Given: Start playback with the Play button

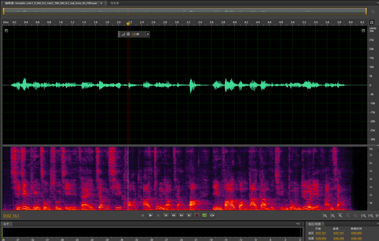Looking at the screenshot, I should pyautogui.click(x=151, y=216).
